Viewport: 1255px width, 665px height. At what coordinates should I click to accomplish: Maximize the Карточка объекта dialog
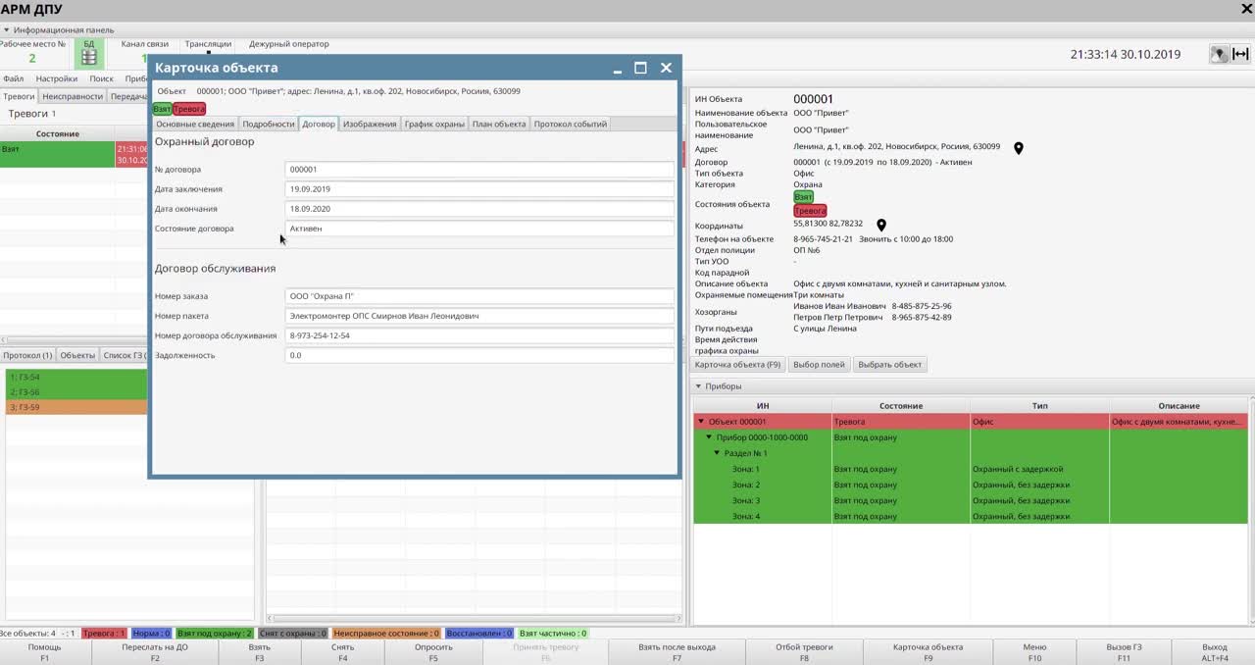coord(640,68)
